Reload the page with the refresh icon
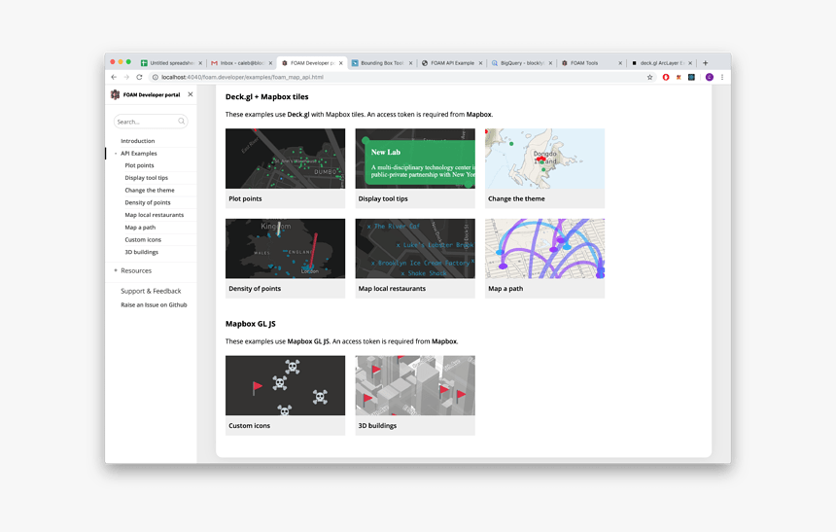Screen dimensions: 836x532 click(139, 78)
